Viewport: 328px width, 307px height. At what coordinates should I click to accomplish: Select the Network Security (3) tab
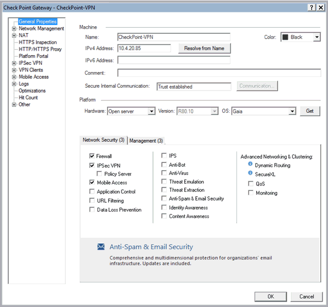[x=104, y=140]
